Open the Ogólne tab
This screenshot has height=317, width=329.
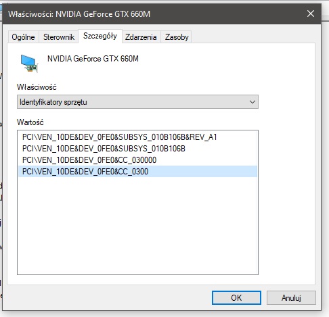[23, 37]
